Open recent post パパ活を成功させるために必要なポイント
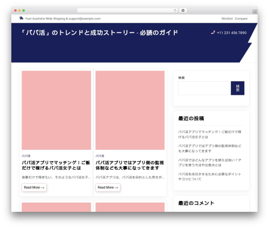The image size is (269, 228). pos(210,177)
